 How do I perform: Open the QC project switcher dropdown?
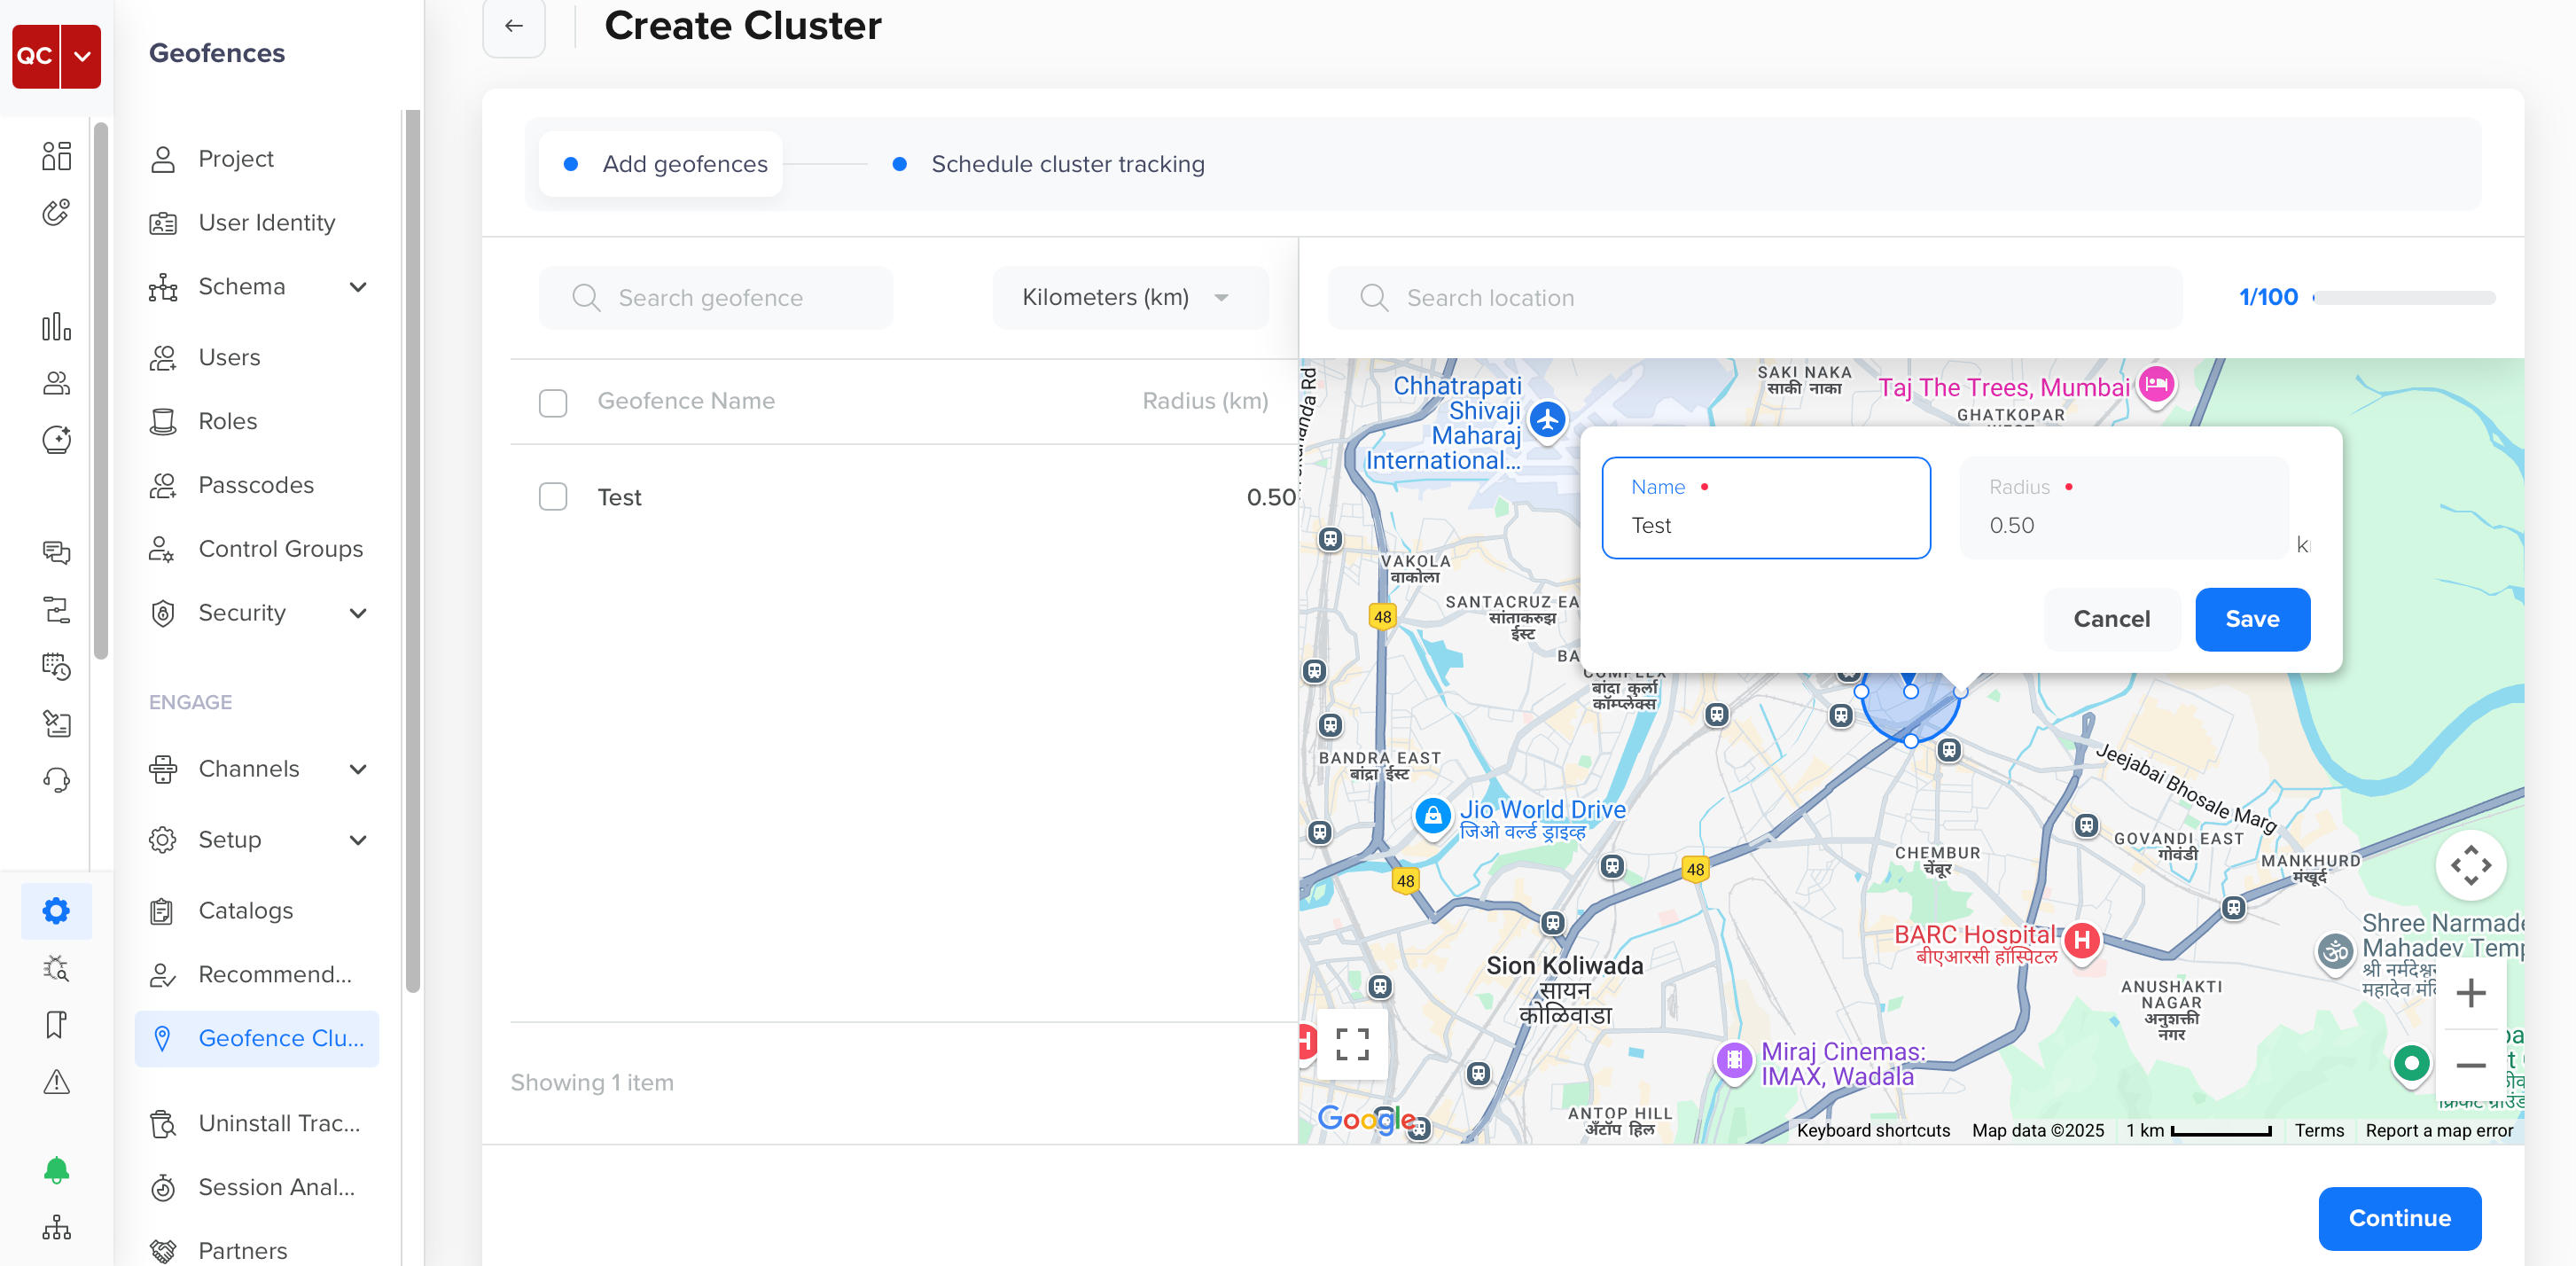pyautogui.click(x=82, y=56)
